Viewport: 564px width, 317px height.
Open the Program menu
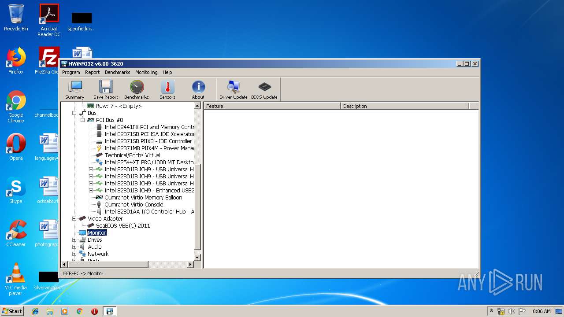(71, 72)
